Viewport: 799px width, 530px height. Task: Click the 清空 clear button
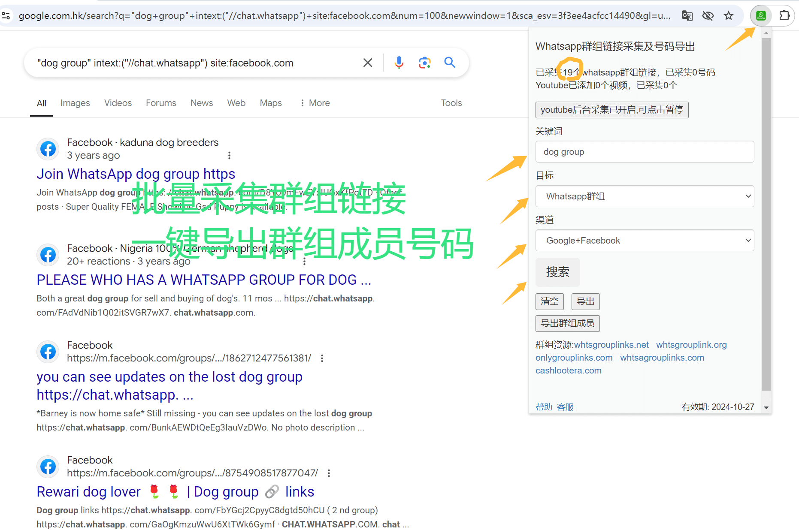(x=550, y=301)
